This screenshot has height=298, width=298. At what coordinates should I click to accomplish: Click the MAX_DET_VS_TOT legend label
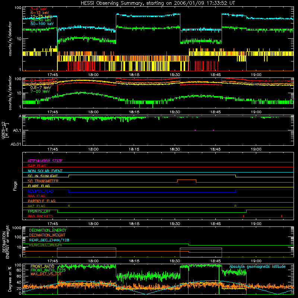(46, 274)
